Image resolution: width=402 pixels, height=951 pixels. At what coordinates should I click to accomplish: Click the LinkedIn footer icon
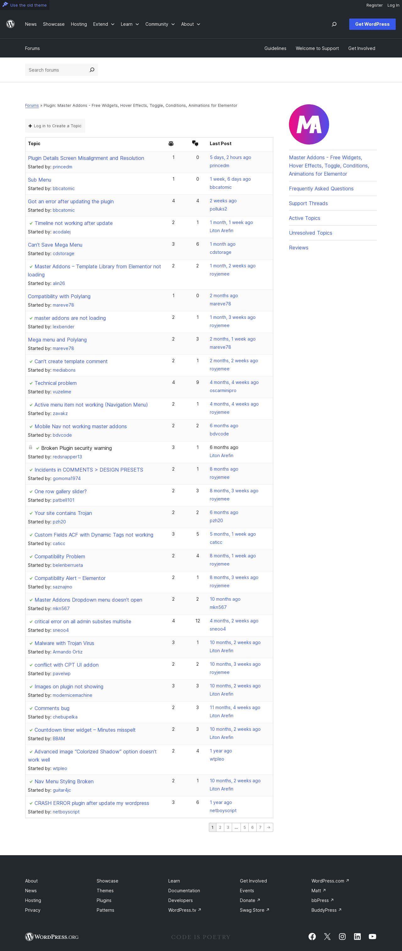(x=357, y=936)
